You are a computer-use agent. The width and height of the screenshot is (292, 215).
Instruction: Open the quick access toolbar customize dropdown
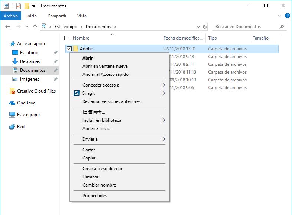[33, 6]
